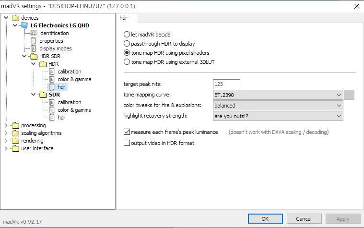This screenshot has width=364, height=228.
Task: Uncheck 'measure each frame's peak luminance'
Action: pos(127,132)
